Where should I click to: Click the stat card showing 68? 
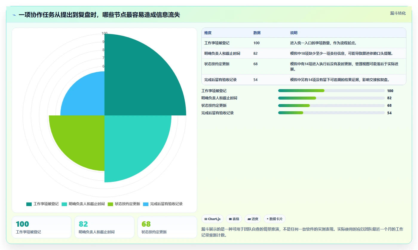pyautogui.click(x=167, y=227)
